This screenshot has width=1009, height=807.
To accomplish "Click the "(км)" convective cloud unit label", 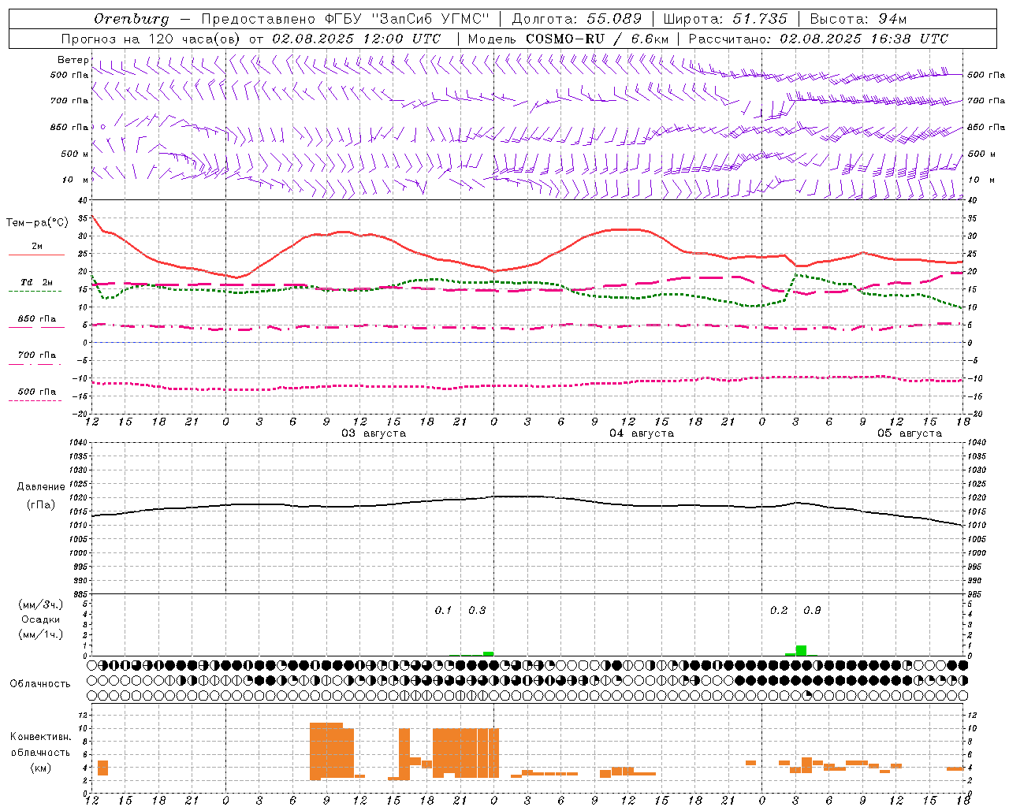I will tap(41, 768).
